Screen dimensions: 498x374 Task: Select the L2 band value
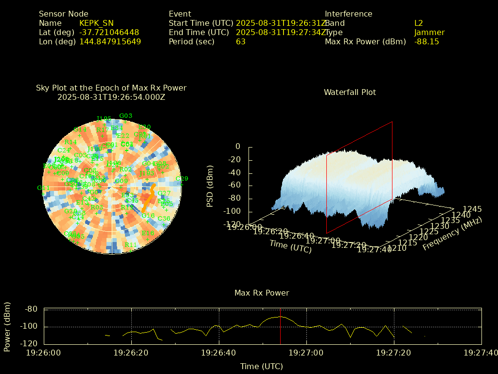coord(418,23)
